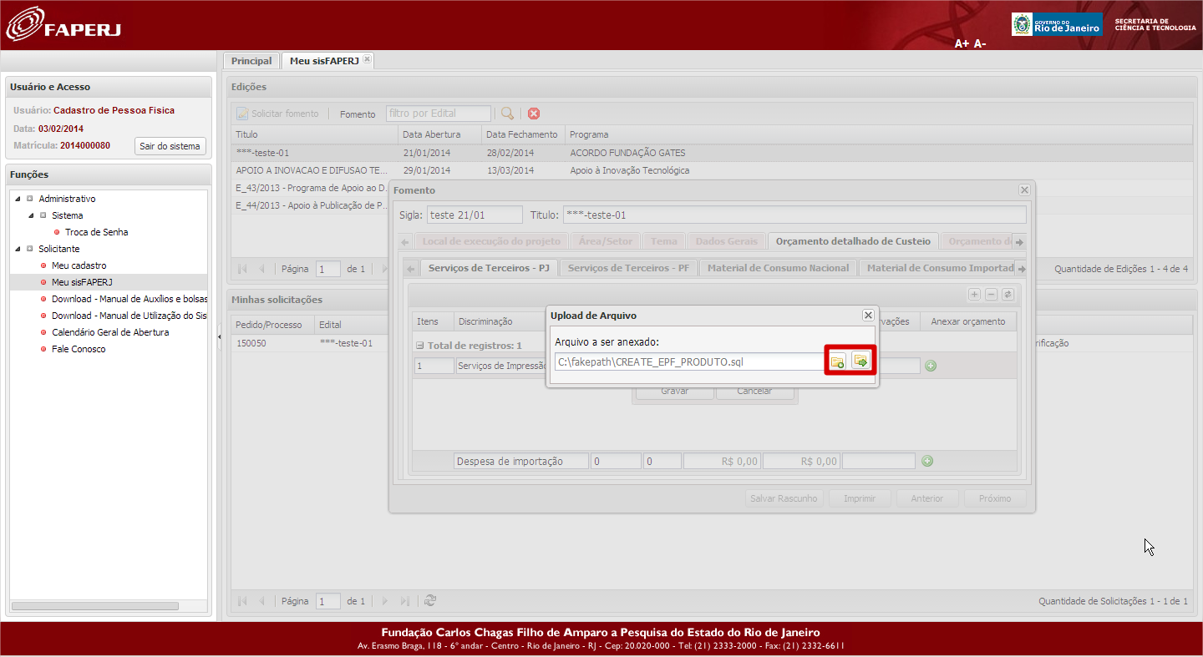Open the Área/Setor tab

click(x=606, y=241)
